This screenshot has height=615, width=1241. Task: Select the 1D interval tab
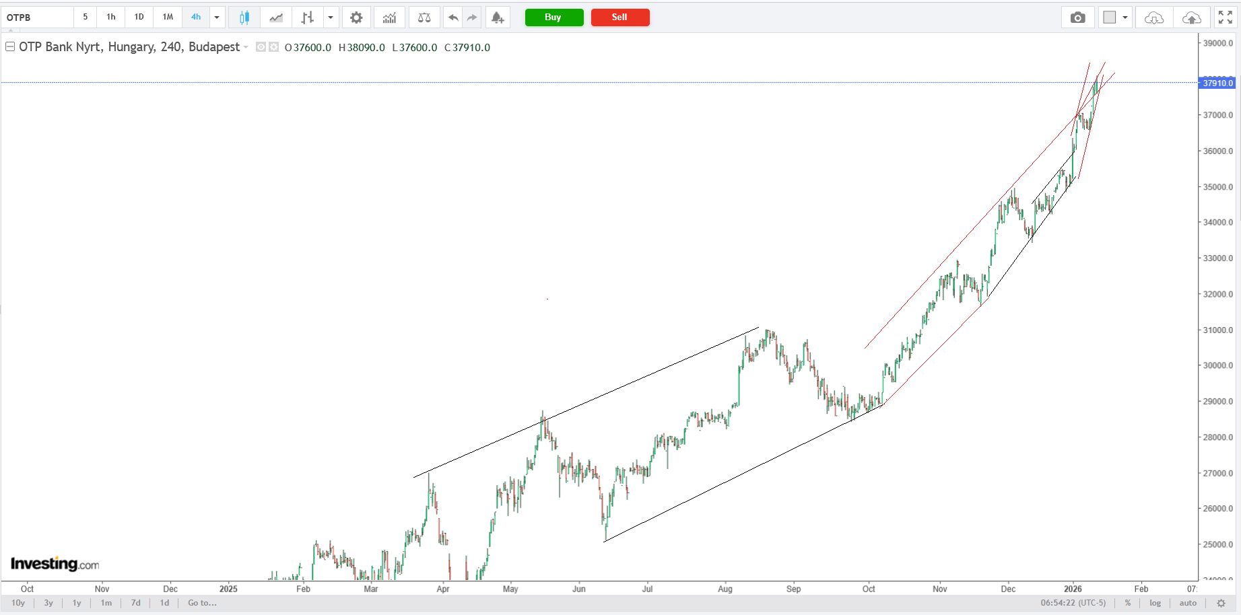pos(139,17)
